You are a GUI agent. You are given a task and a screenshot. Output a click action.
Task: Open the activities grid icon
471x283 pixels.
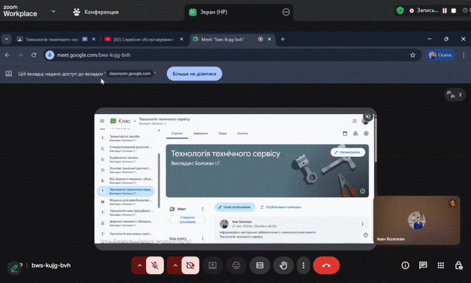[x=440, y=265]
